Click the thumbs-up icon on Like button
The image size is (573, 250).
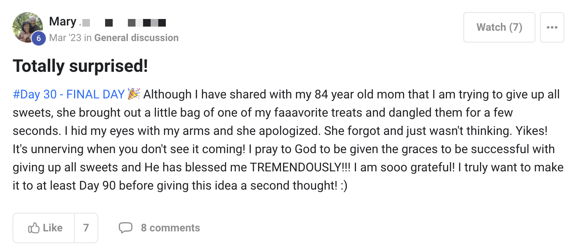click(34, 228)
